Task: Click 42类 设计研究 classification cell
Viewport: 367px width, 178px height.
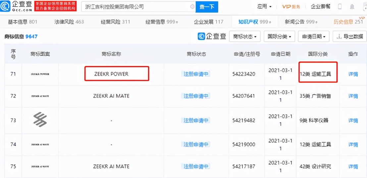Action: (315, 166)
